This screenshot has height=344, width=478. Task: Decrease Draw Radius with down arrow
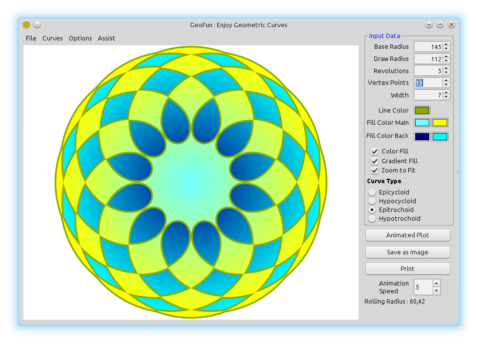[446, 61]
